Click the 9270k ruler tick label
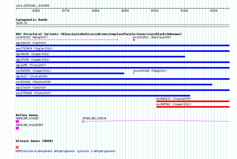Screen dimensions: 237x159 pos(66,11)
